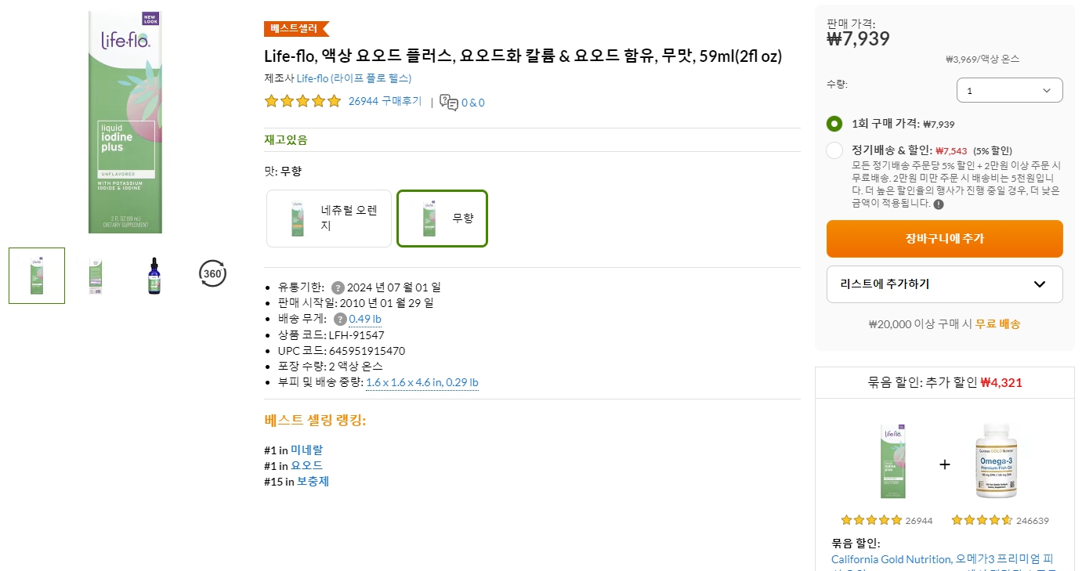The width and height of the screenshot is (1082, 571).
Task: Click the plus icon between the bundle products
Action: click(945, 464)
